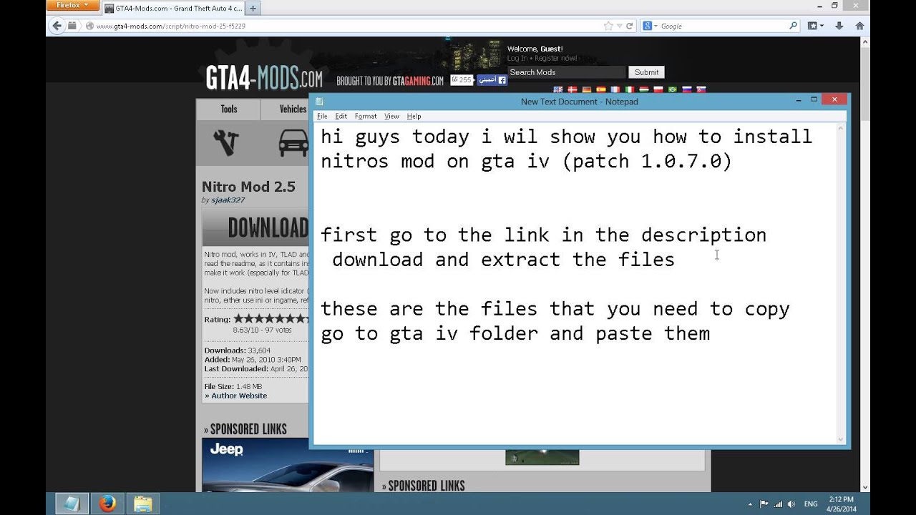This screenshot has height=515, width=916.
Task: Click the car vehicles category icon
Action: pos(293,142)
